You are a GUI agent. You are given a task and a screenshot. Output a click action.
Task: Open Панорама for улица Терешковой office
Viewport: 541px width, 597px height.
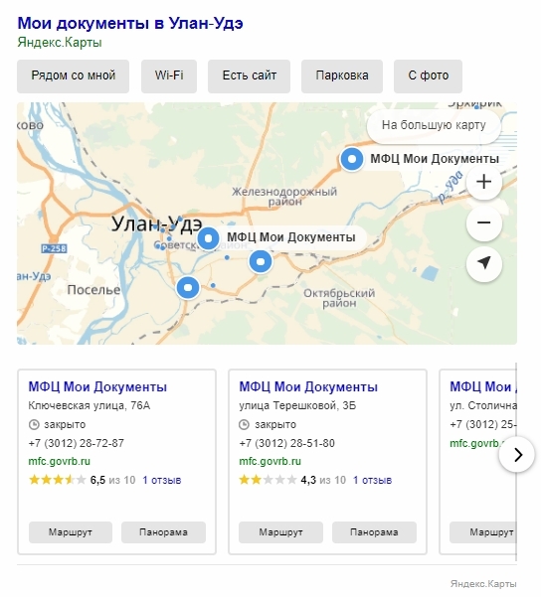pos(374,531)
